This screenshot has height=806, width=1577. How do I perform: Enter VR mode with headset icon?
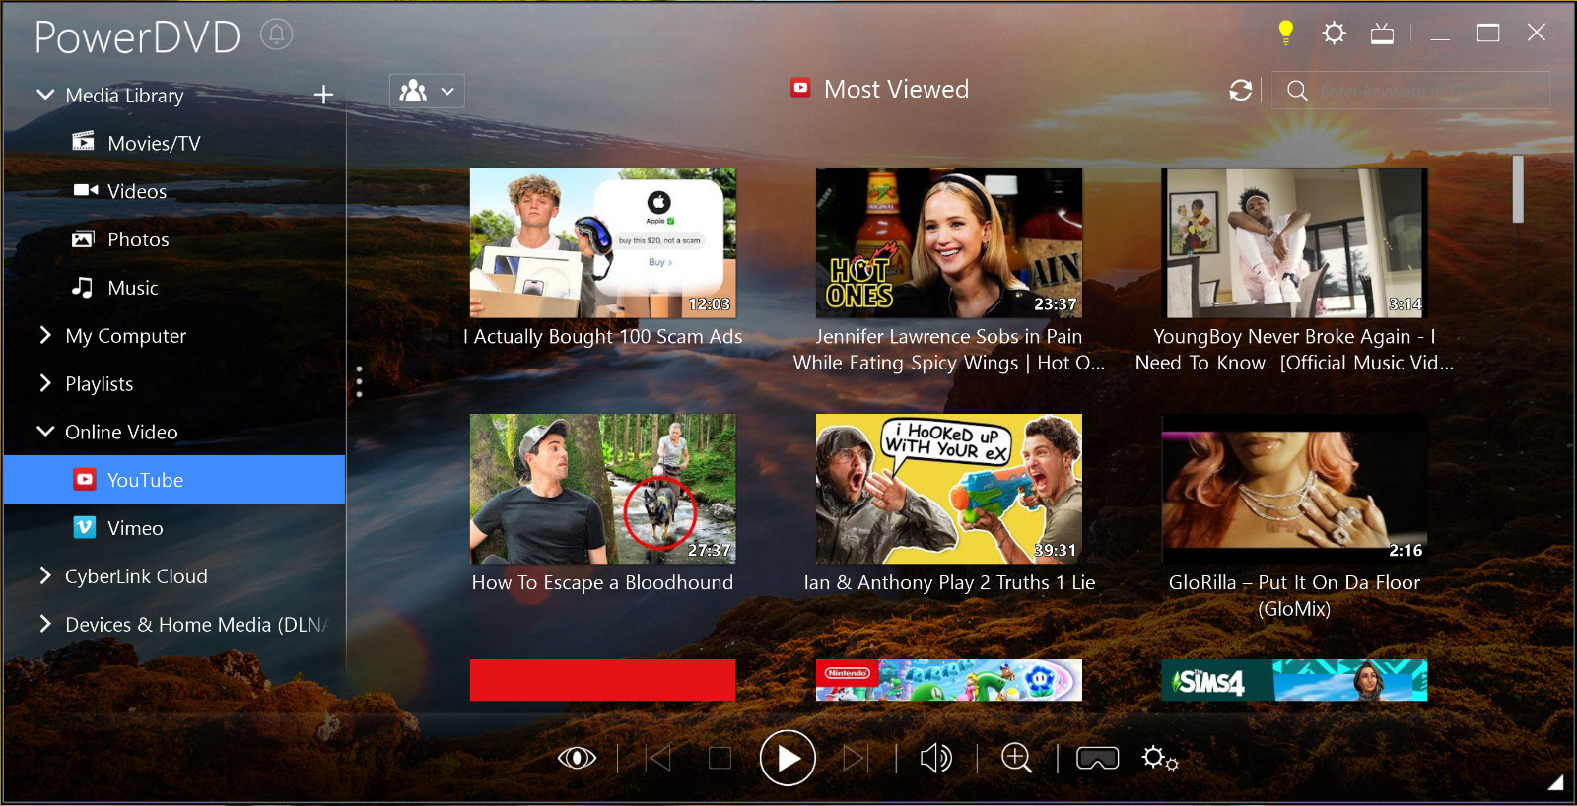point(1097,758)
